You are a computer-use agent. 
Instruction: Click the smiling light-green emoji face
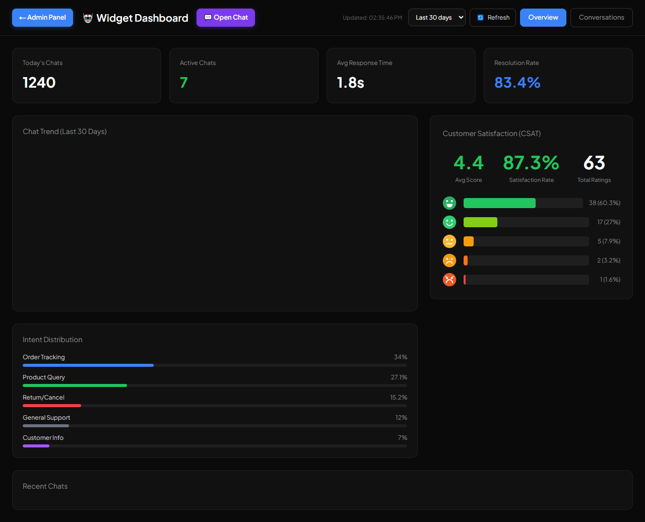(x=449, y=222)
